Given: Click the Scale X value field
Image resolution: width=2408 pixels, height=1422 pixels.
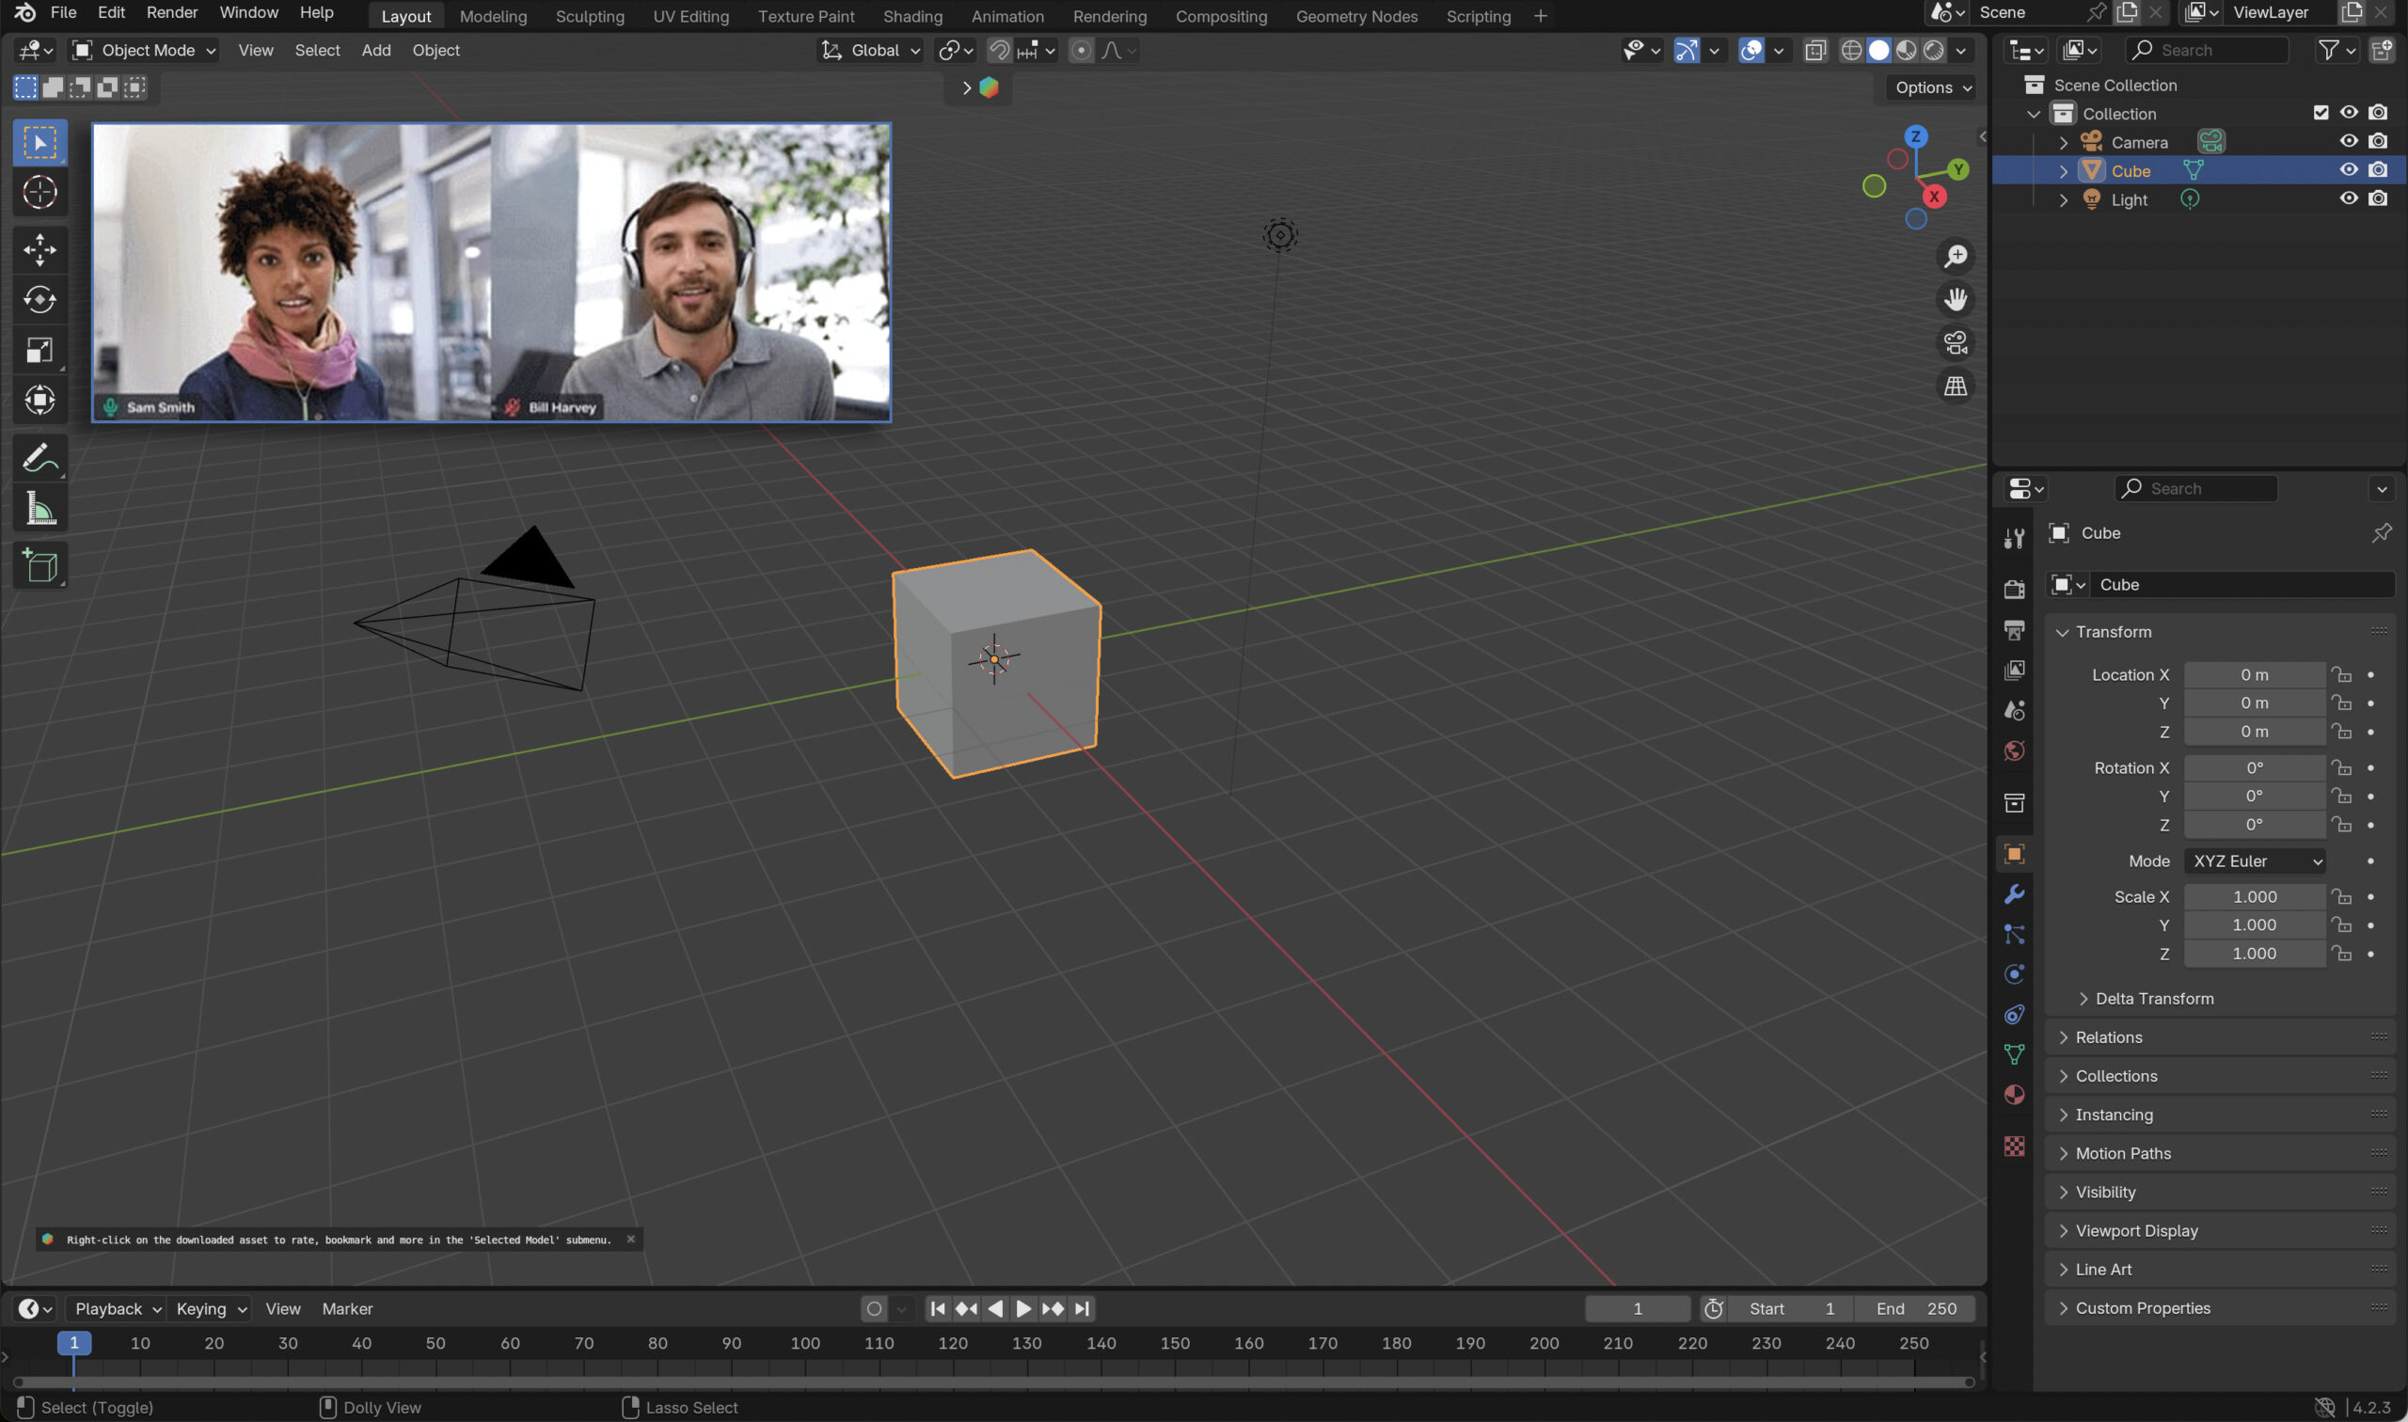Looking at the screenshot, I should (2255, 897).
